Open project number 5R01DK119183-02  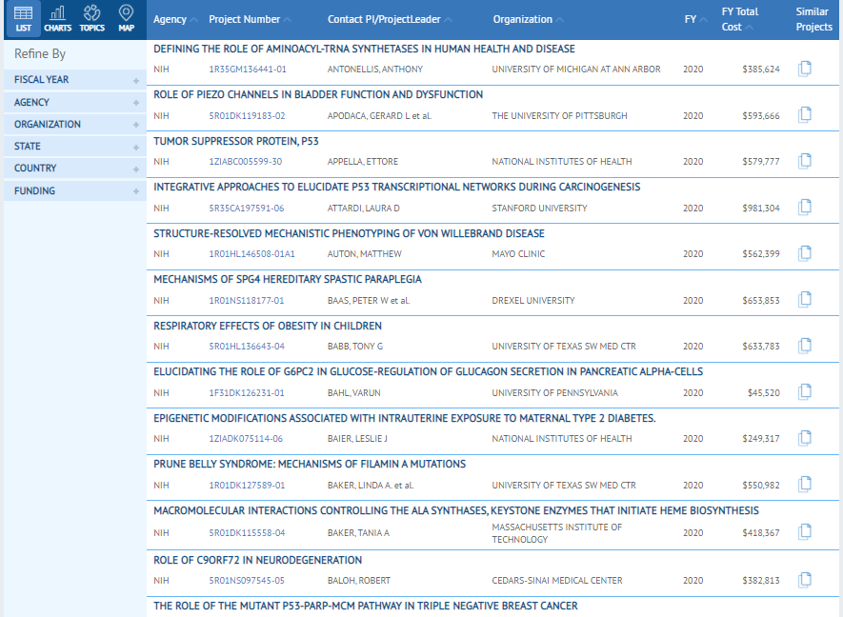coord(247,115)
